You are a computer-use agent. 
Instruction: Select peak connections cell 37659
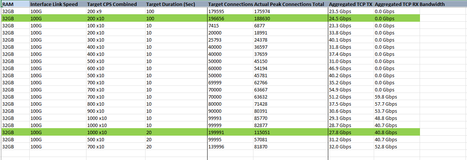(291, 54)
